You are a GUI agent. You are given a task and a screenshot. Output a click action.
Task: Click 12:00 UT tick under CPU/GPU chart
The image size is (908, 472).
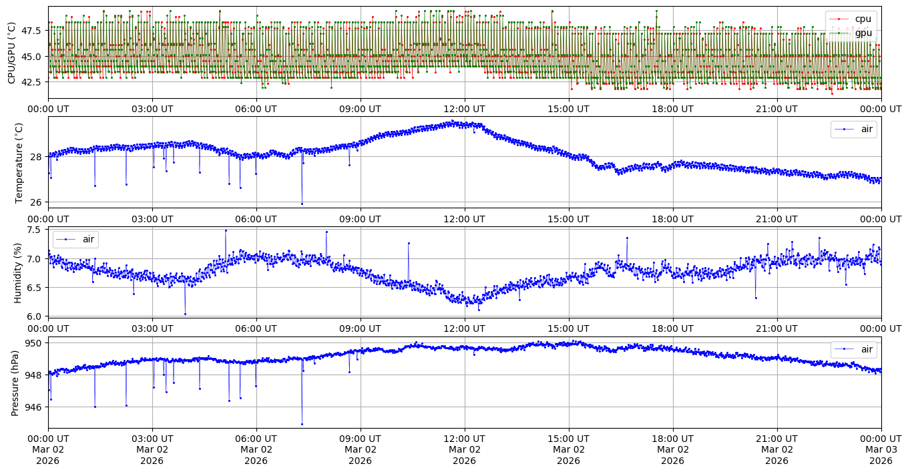tap(464, 109)
